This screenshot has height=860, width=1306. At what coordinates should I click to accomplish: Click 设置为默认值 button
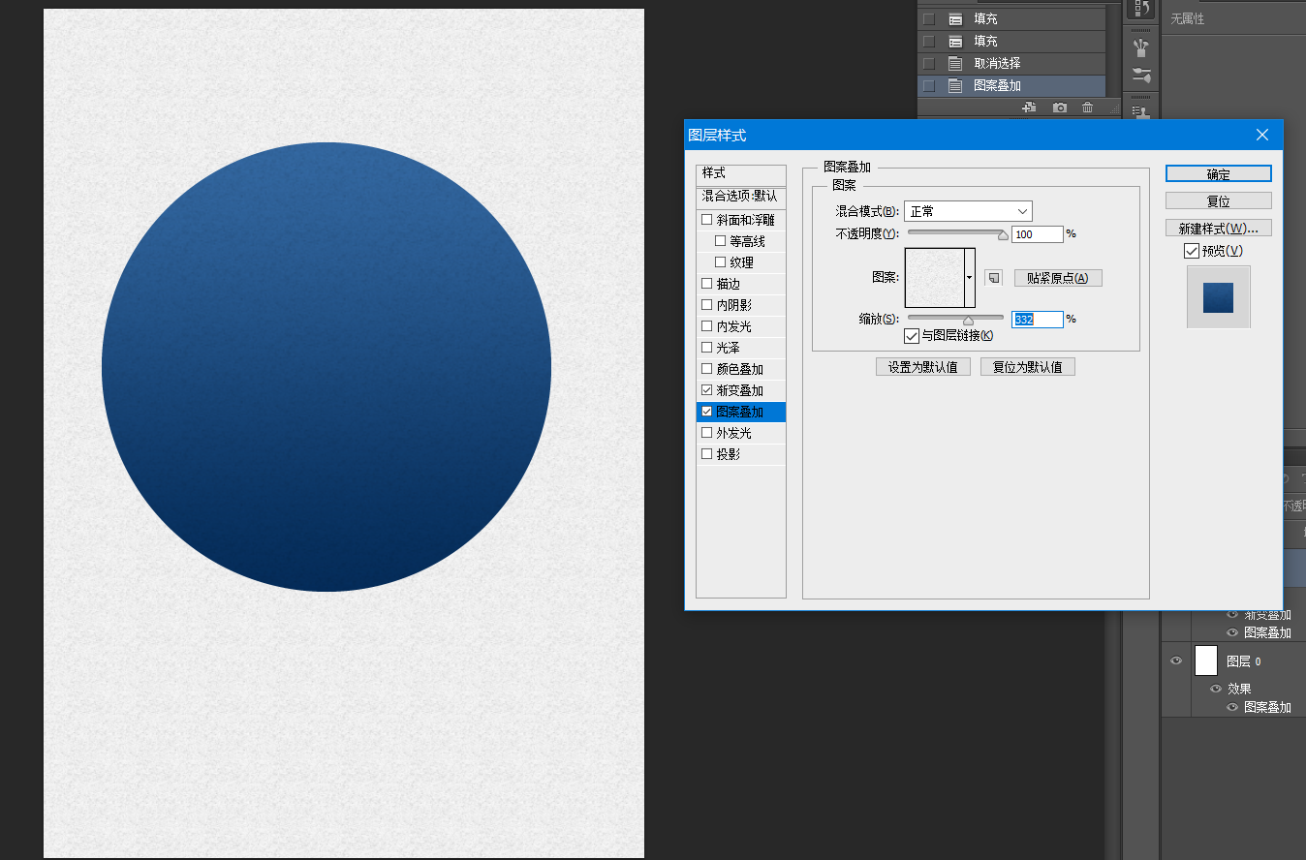click(922, 367)
